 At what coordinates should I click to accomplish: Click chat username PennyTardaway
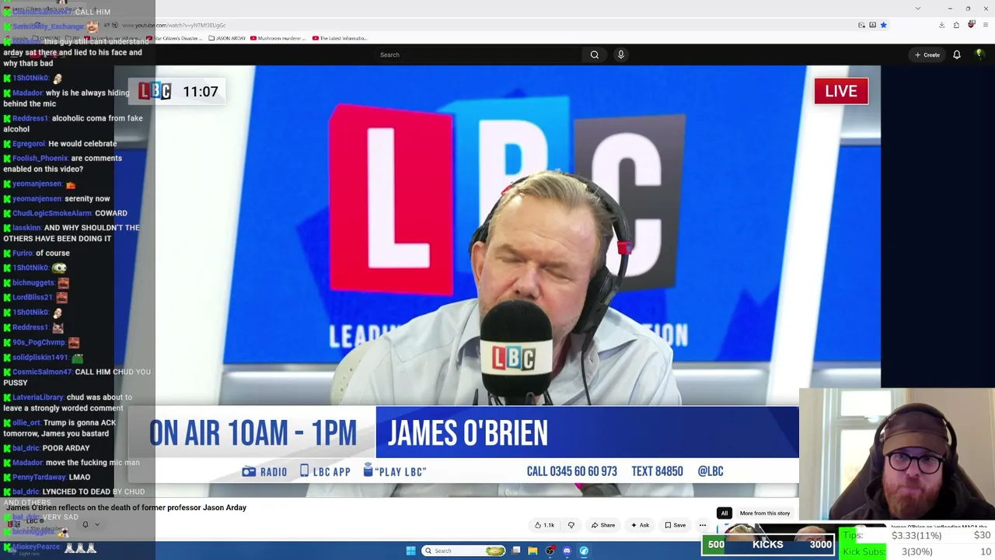pyautogui.click(x=39, y=478)
